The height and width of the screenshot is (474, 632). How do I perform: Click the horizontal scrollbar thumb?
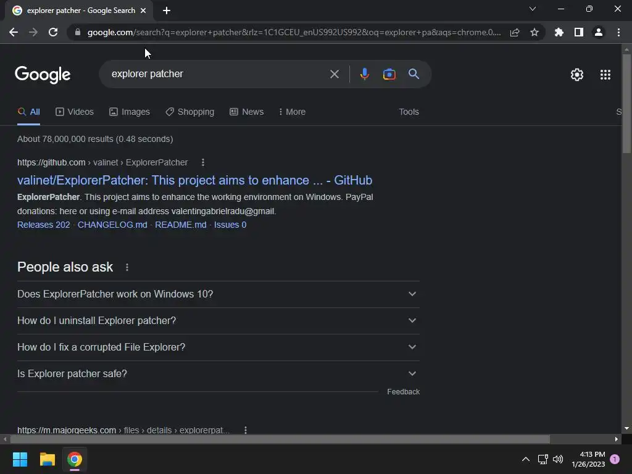280,439
